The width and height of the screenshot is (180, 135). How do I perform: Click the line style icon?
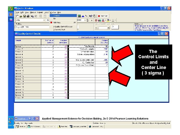click(x=113, y=20)
